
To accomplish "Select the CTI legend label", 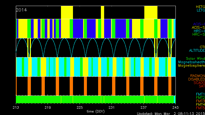I will (202, 47).
